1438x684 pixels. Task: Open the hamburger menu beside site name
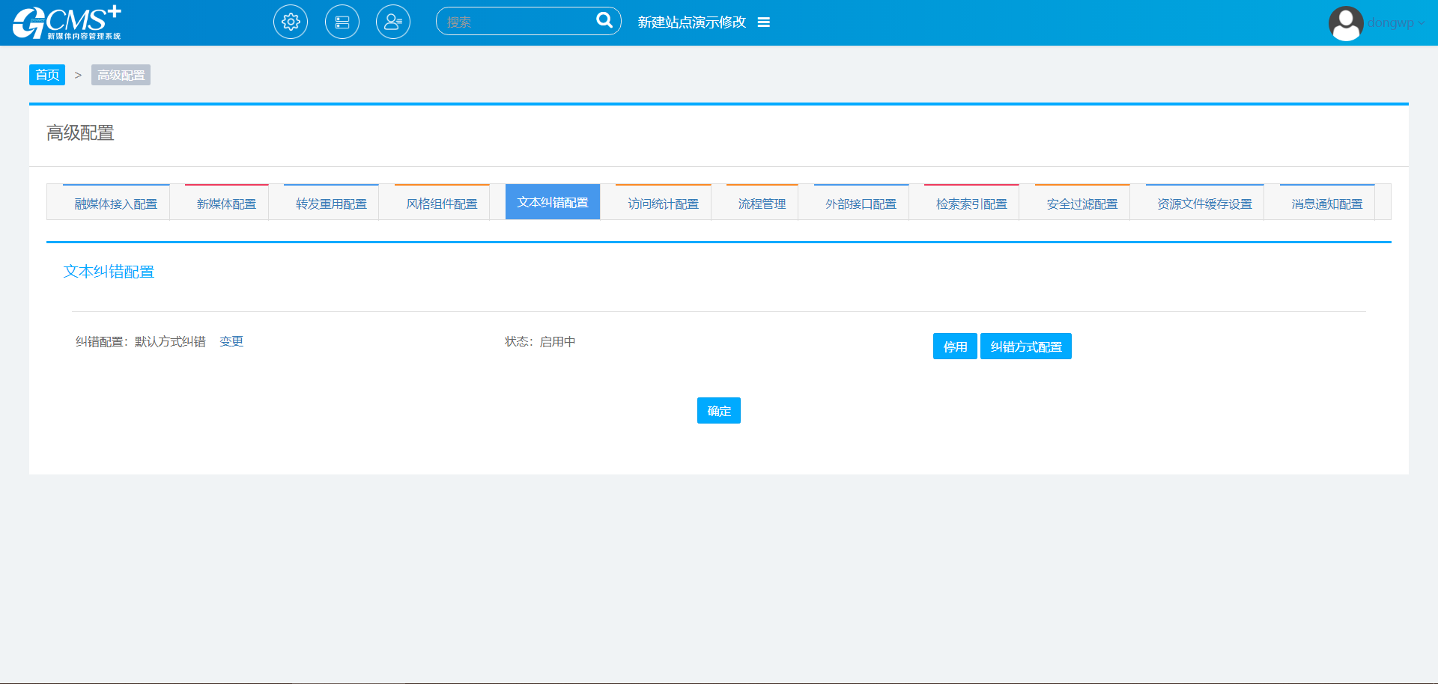coord(764,22)
